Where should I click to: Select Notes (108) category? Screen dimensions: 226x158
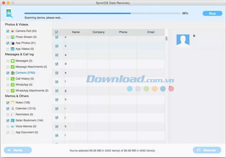(x=23, y=102)
